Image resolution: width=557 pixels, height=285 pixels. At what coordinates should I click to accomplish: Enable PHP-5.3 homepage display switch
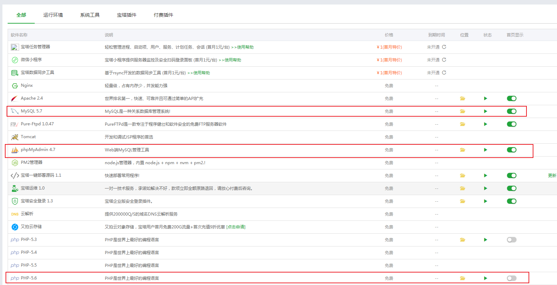512,240
